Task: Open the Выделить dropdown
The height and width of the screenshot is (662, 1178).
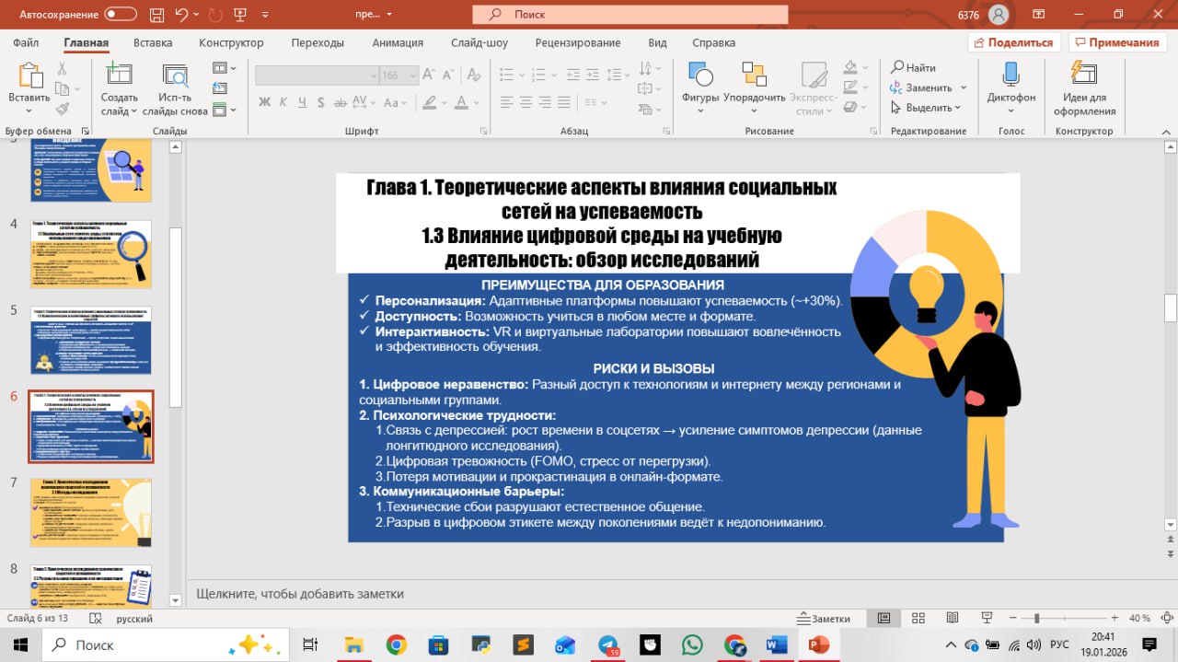Action: 929,108
